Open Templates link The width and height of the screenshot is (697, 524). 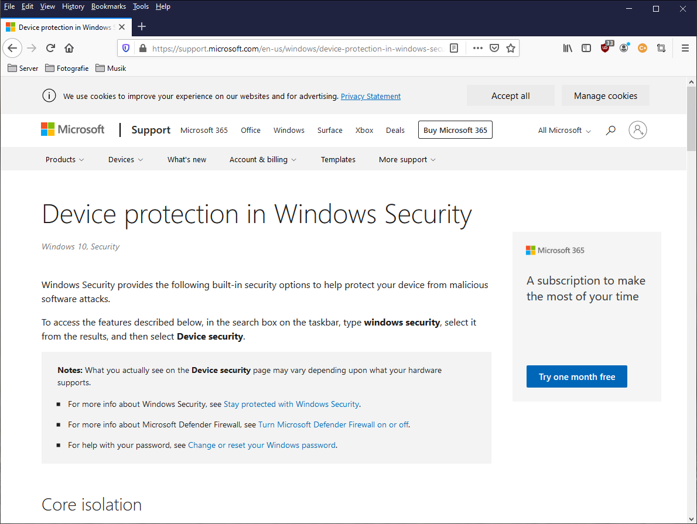click(x=339, y=160)
